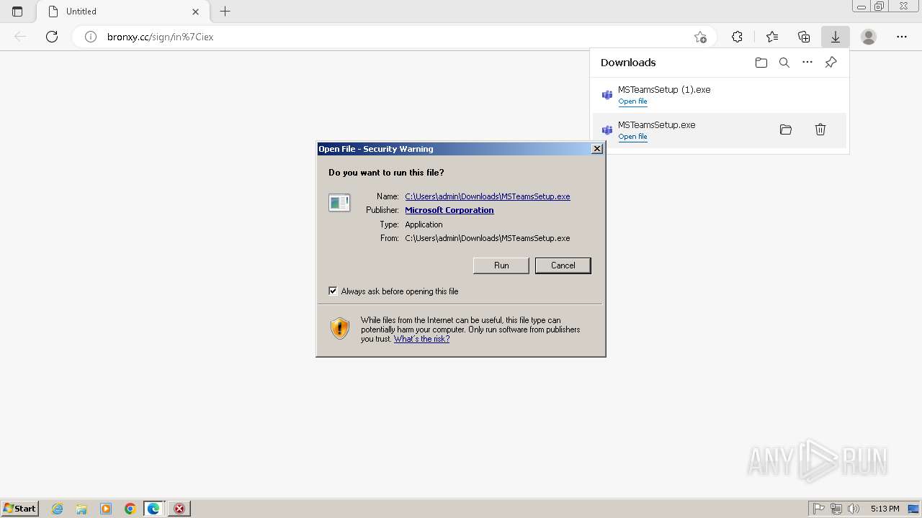Open Edge Settings and more menu

[902, 37]
